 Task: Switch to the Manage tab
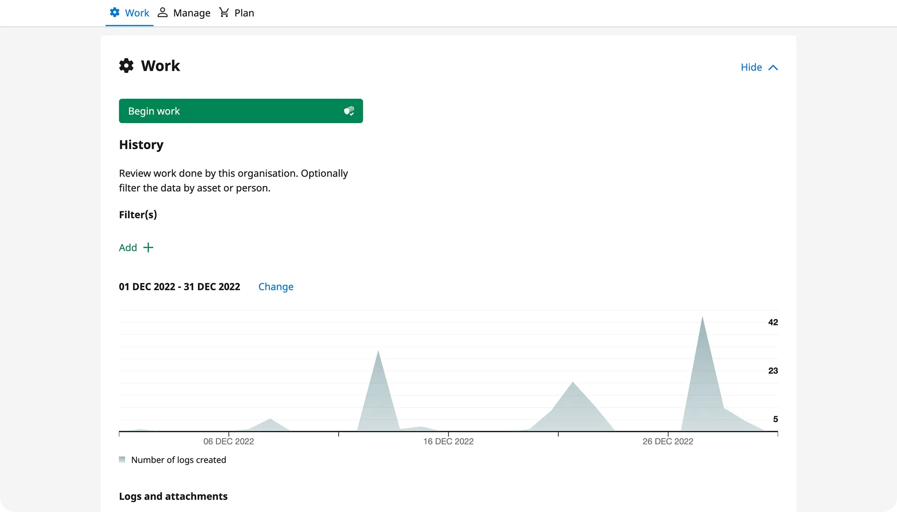(x=192, y=12)
